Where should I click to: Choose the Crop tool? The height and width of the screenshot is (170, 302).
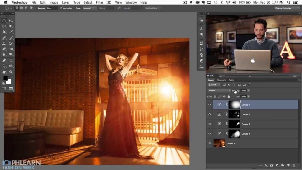pos(4,32)
